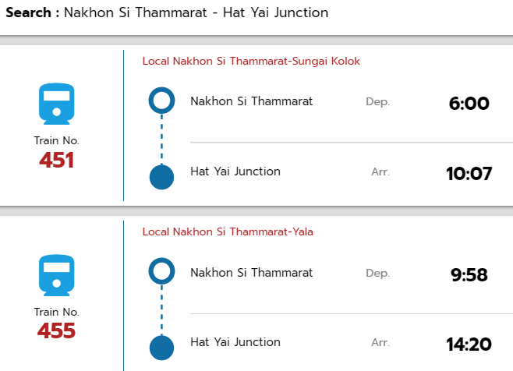513x371 pixels.
Task: Click Nakhon Si Thammarat station in train 451 card
Action: tap(251, 101)
